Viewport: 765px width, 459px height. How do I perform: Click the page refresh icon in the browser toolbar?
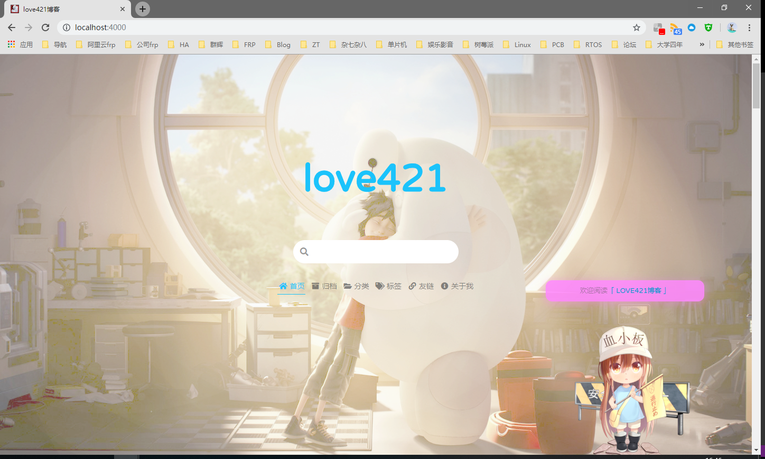pyautogui.click(x=45, y=27)
